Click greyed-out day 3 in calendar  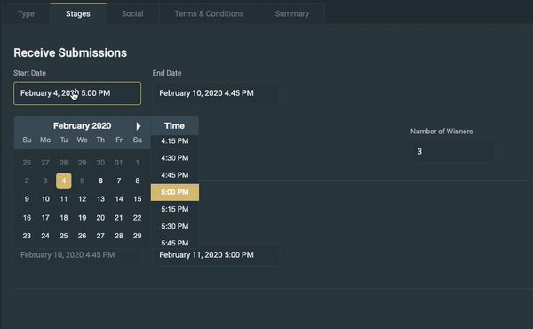point(45,181)
